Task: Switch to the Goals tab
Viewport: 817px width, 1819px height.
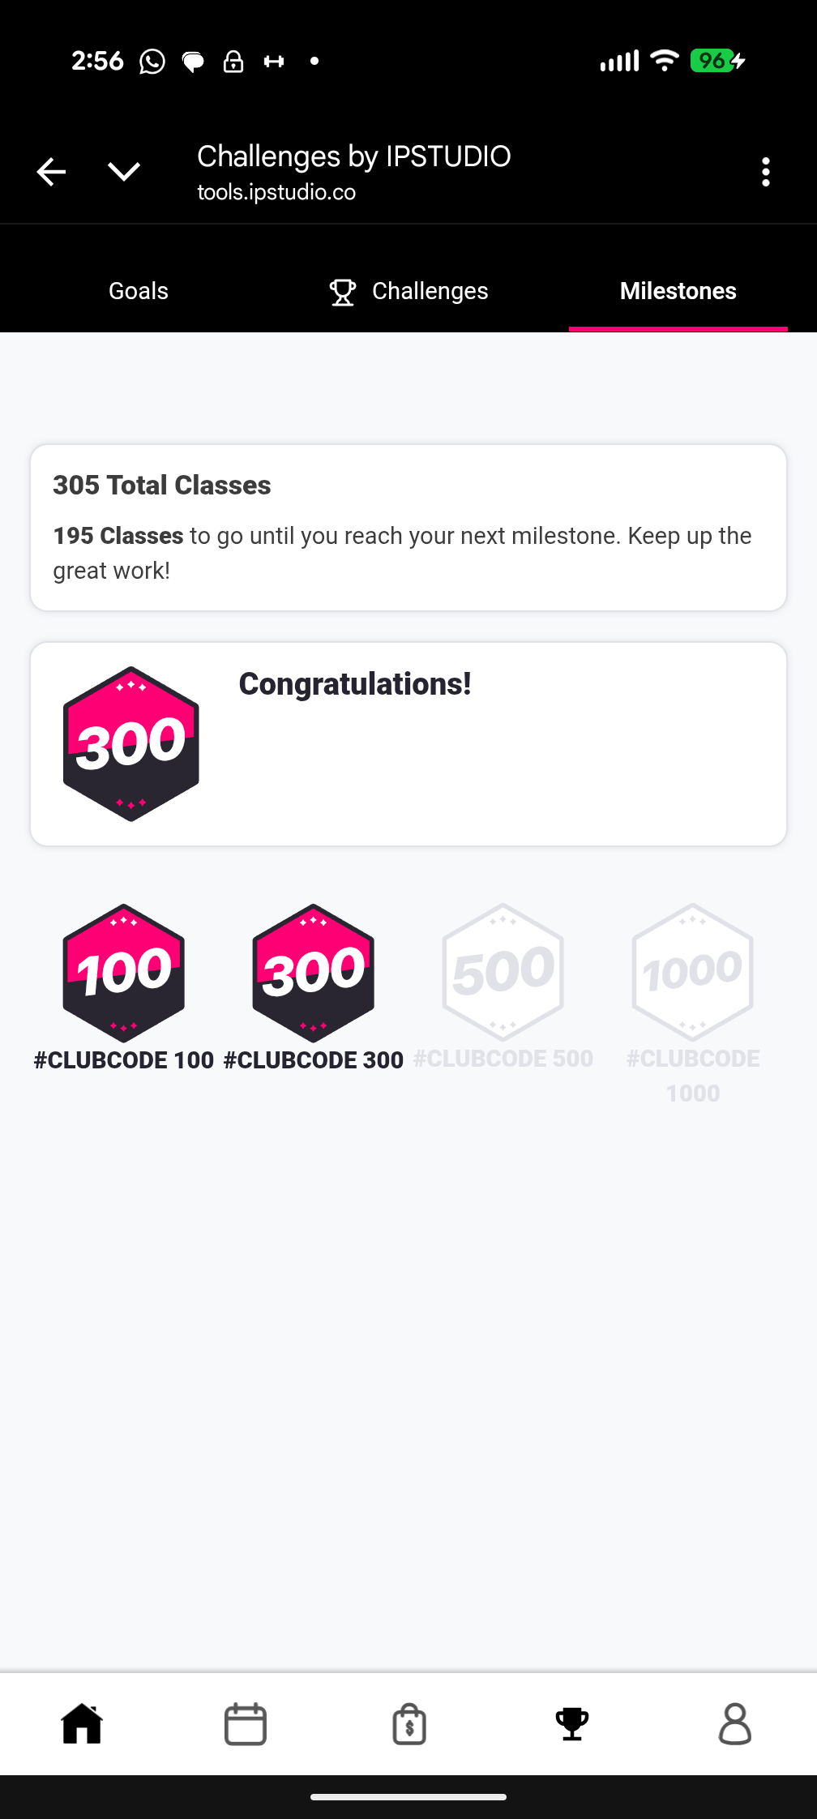Action: pos(139,291)
